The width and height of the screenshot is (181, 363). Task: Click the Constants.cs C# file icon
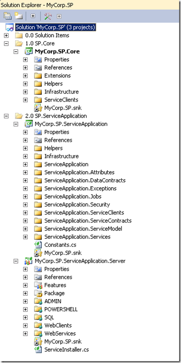[38, 245]
